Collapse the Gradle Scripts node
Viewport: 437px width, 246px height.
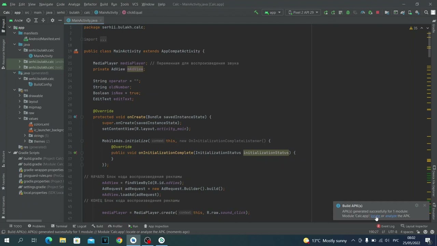coord(10,153)
